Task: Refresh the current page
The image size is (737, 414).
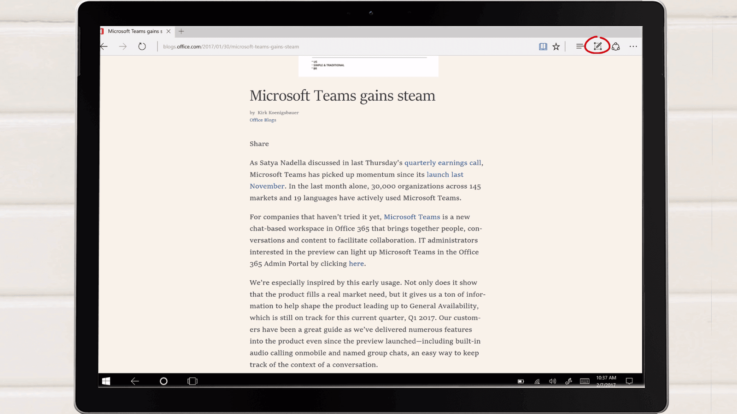Action: point(142,46)
